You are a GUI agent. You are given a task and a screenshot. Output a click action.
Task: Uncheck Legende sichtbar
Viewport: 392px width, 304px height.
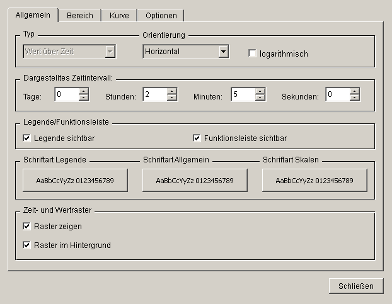[x=27, y=138]
